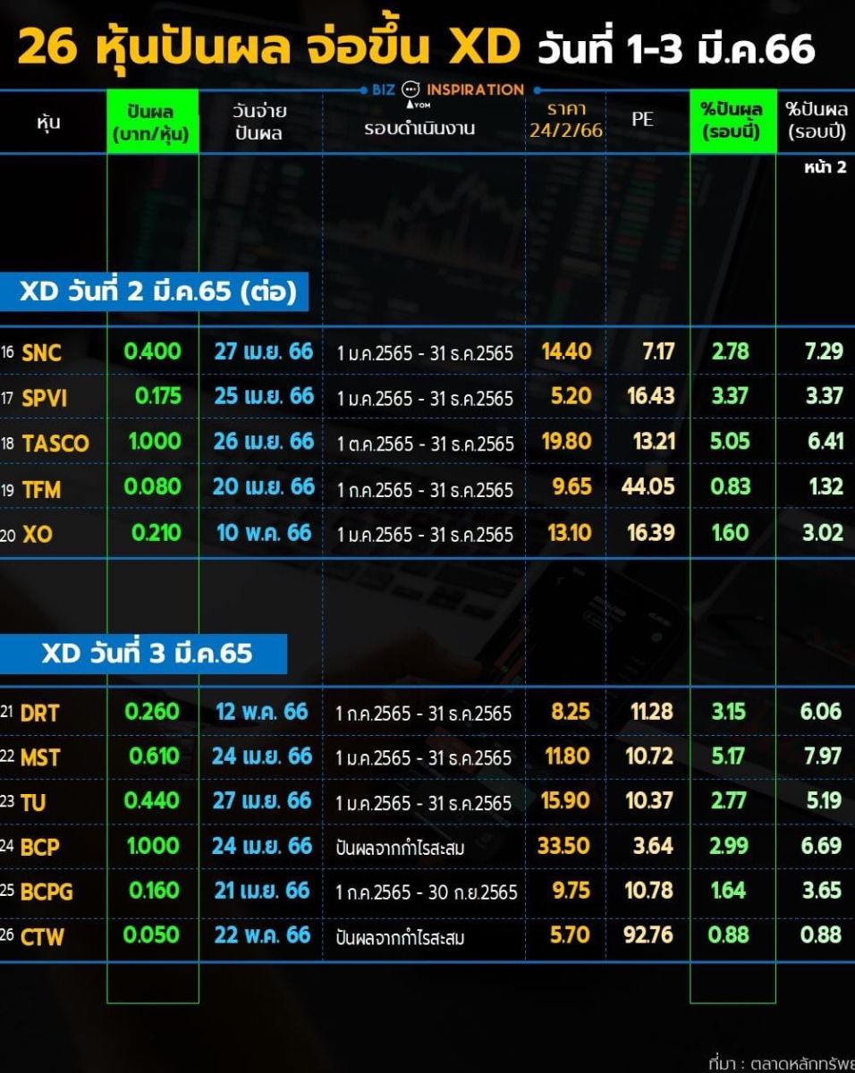Screen dimensions: 855x1073
Task: Select the green %ปันผล (รอบนี้) column header
Action: pos(732,121)
